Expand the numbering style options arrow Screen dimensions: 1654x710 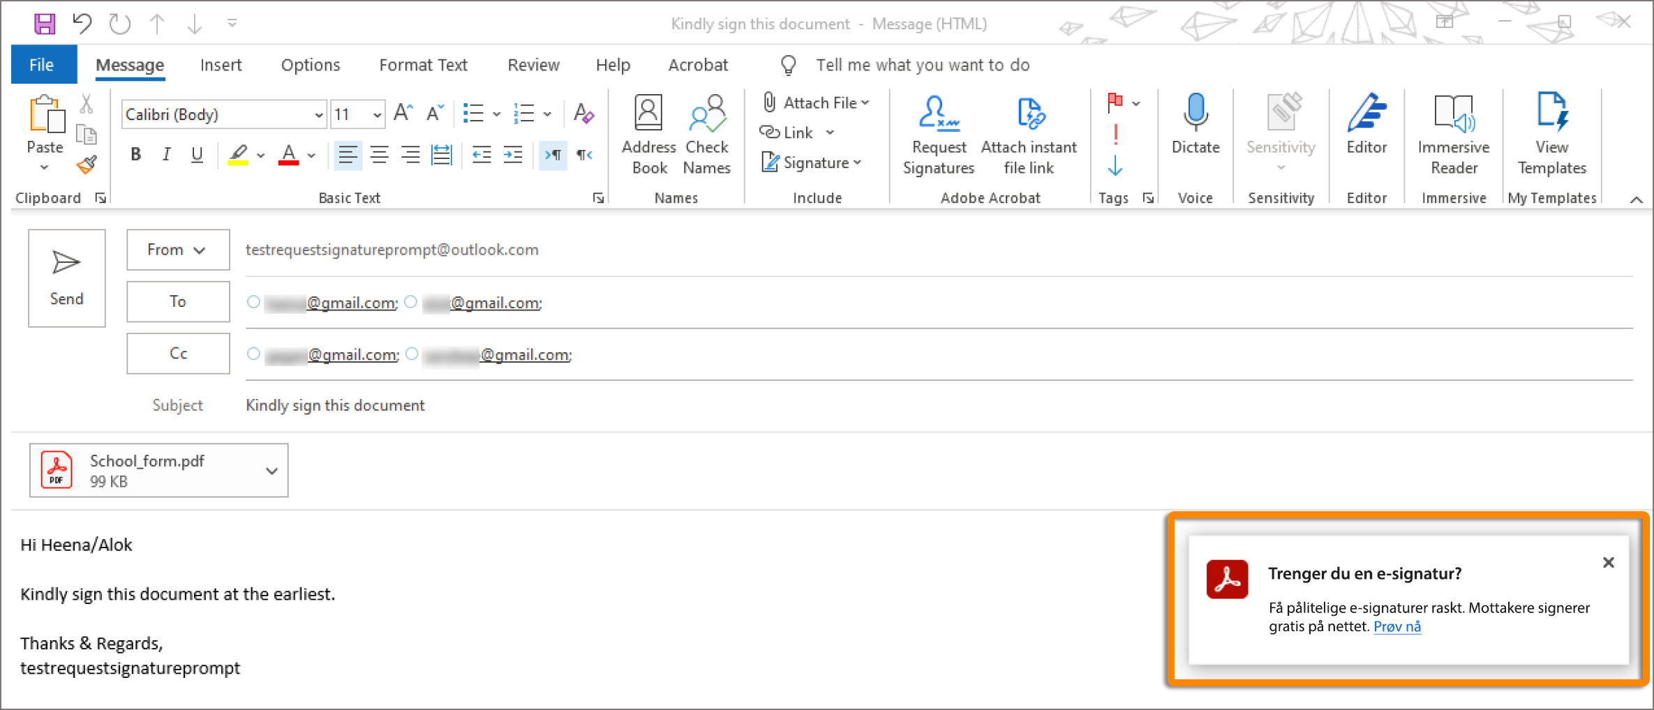pos(548,114)
